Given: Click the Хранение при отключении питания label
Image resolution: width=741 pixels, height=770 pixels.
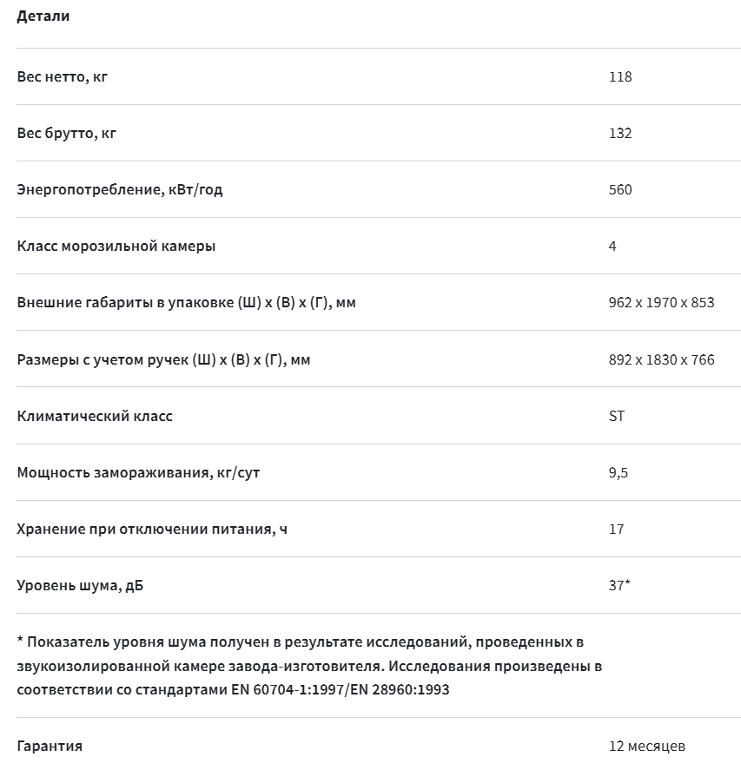Looking at the screenshot, I should point(152,530).
